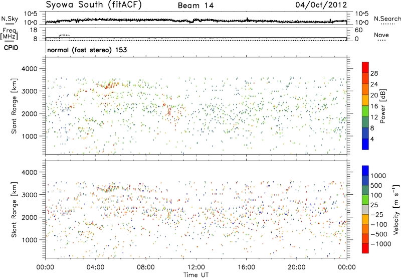Click '1000' tick of the Velocity panel axis
The width and height of the screenshot is (401, 278).
click(x=29, y=240)
